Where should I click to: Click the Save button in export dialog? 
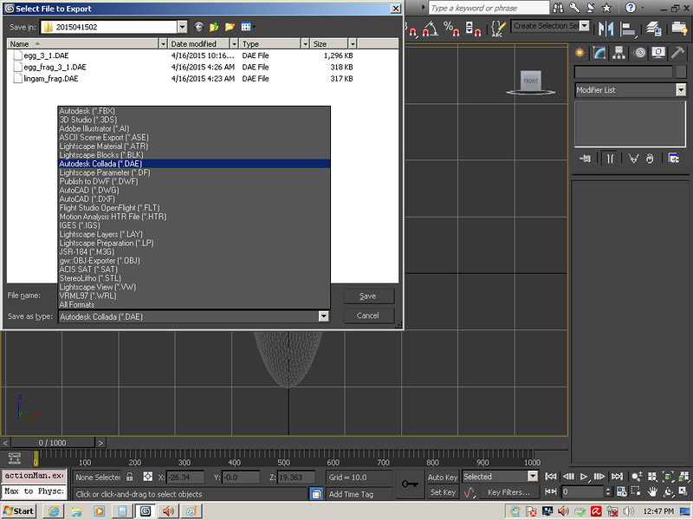coord(367,296)
